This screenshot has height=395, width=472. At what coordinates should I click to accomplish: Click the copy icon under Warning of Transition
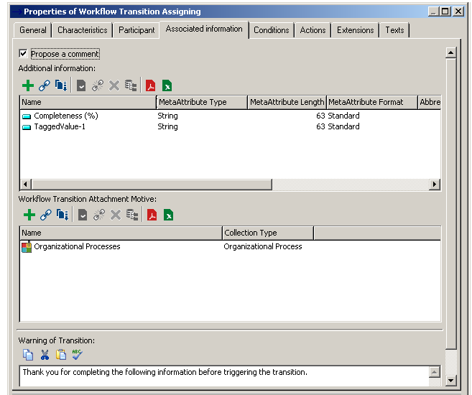point(28,354)
